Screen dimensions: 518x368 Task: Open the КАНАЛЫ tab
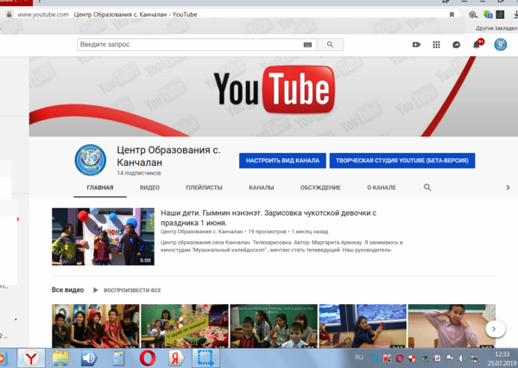pyautogui.click(x=262, y=187)
